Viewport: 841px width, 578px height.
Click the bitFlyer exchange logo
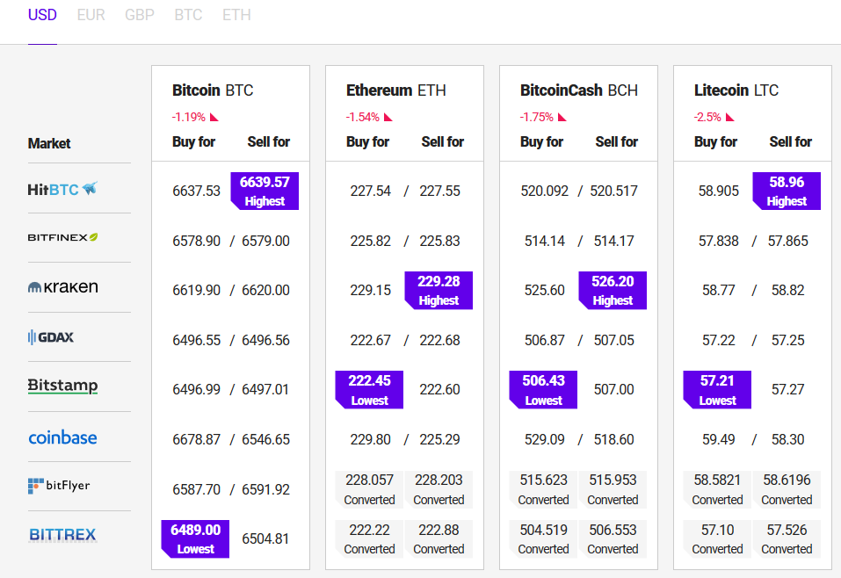(x=59, y=486)
